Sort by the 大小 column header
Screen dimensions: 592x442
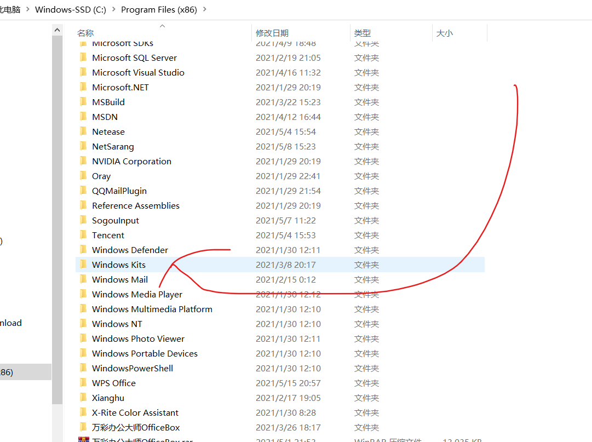click(444, 33)
